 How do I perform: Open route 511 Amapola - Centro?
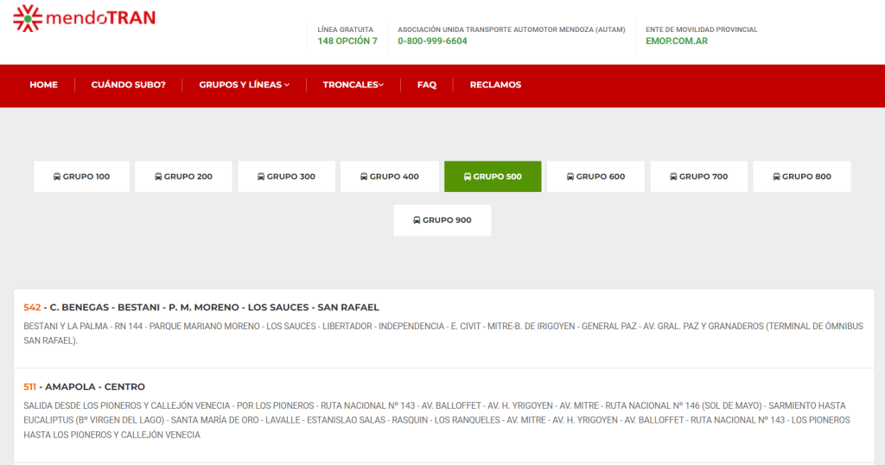pos(85,386)
